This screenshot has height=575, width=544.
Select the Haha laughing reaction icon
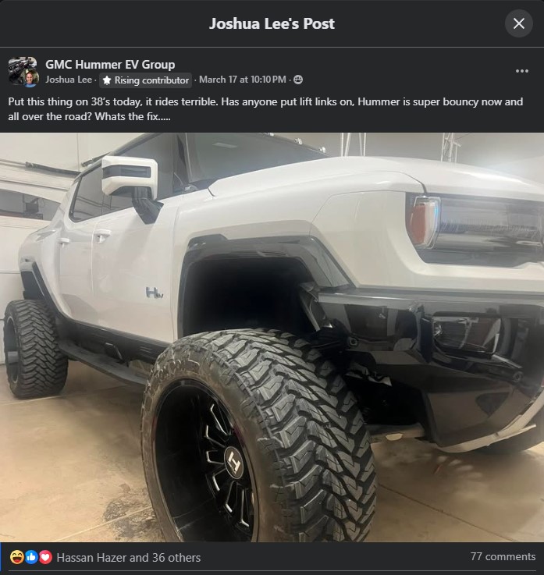click(17, 557)
